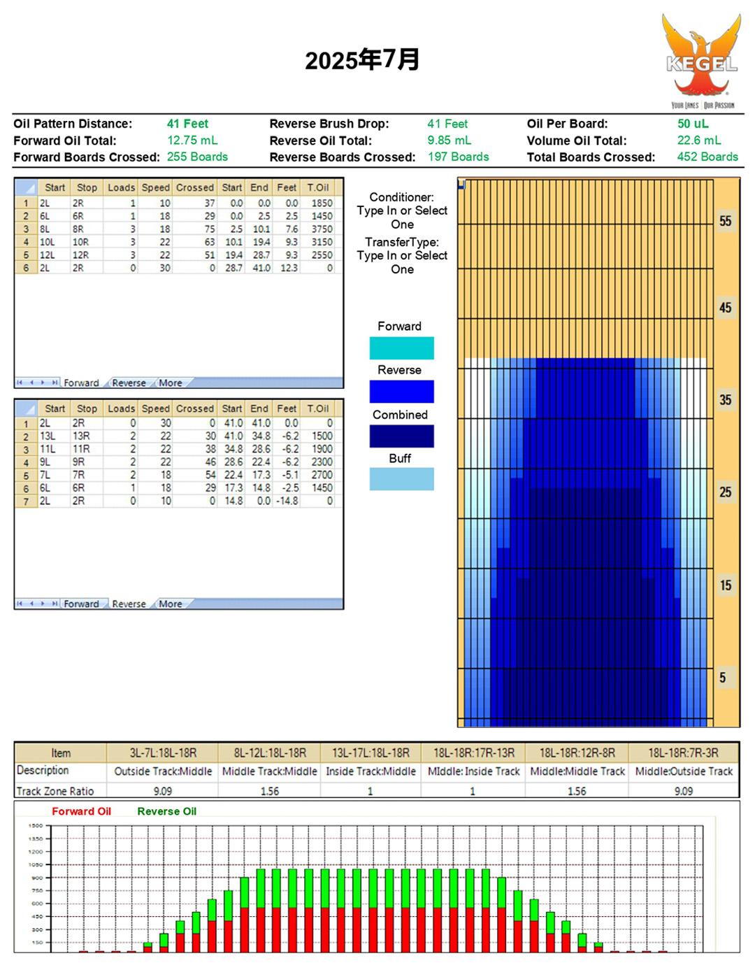Click the cell reading 2700
Screen dimensions: 755x977
pos(318,475)
